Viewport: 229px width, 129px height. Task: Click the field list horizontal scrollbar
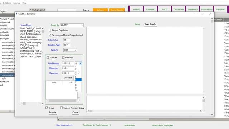click(31, 104)
